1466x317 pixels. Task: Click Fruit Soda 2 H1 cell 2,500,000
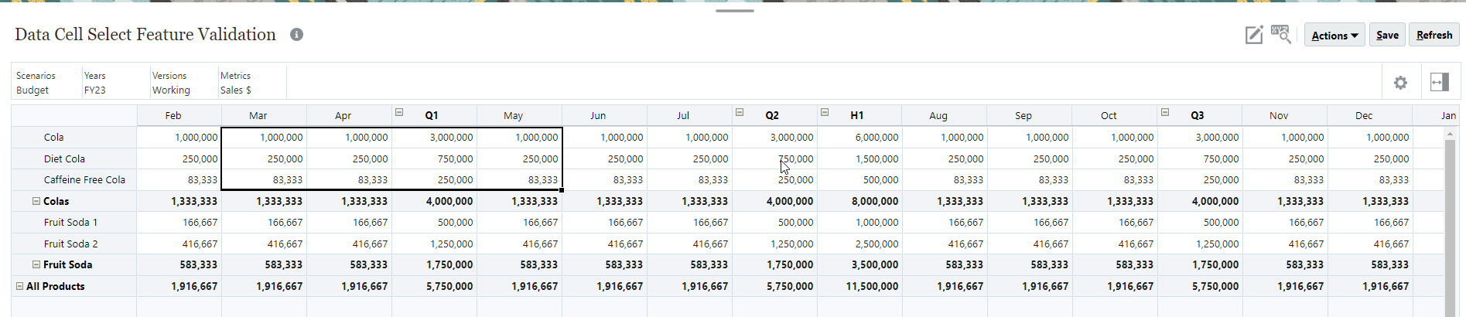[x=859, y=244]
